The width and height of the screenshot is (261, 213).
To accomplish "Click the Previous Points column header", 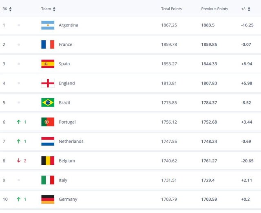I will pos(215,9).
